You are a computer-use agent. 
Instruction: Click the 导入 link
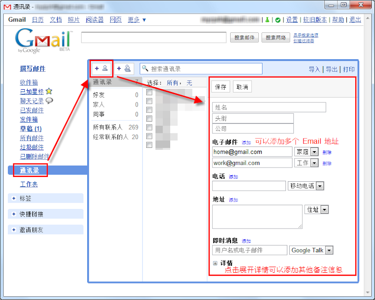314,69
